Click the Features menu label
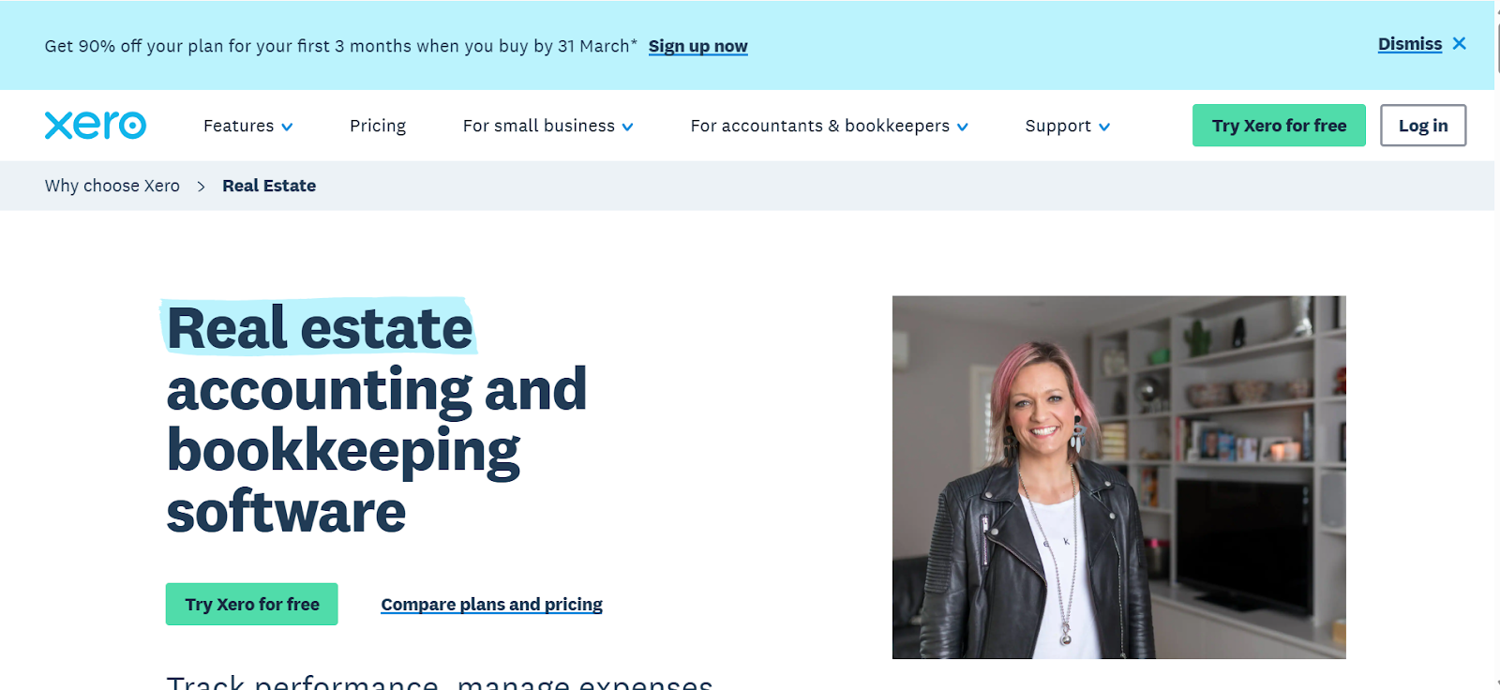 click(x=238, y=126)
